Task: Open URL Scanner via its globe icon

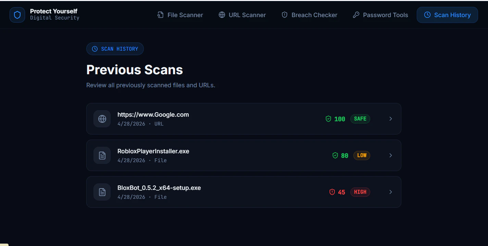Action: pyautogui.click(x=221, y=15)
